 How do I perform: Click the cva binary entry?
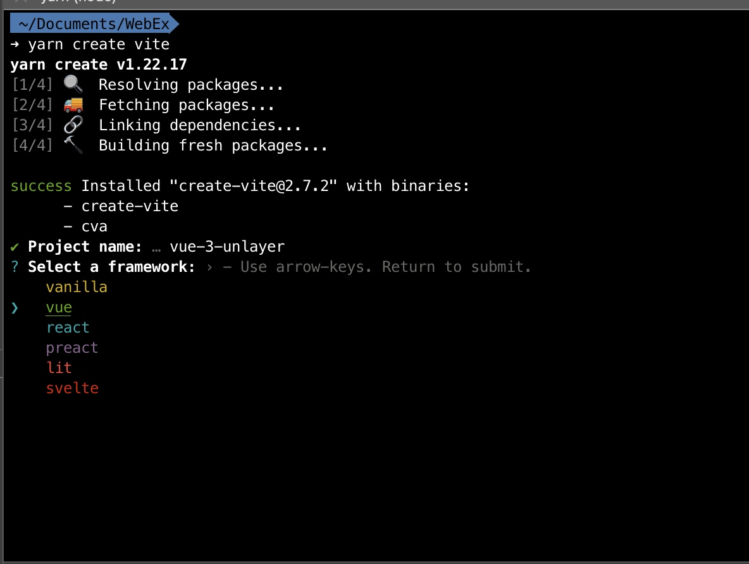(94, 226)
